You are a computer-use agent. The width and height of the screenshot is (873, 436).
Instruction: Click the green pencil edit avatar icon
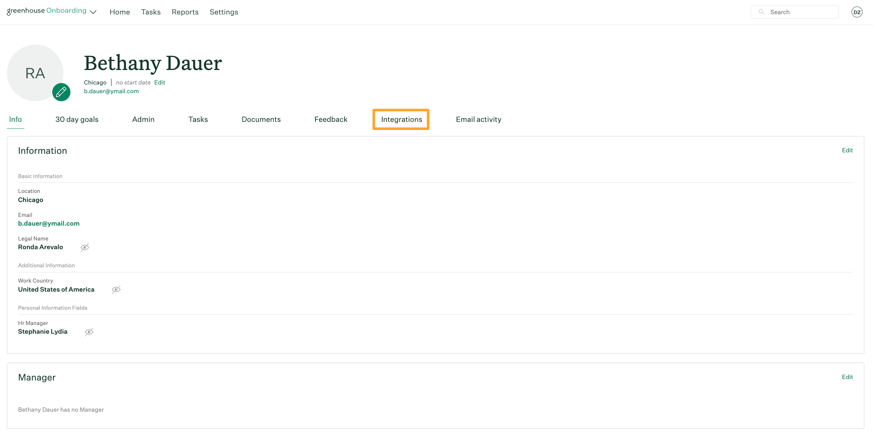61,92
